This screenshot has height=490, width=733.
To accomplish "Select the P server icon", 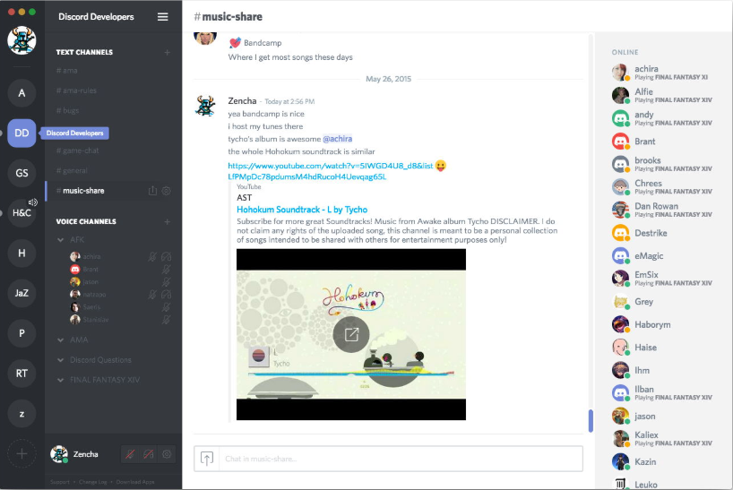I will click(x=22, y=333).
